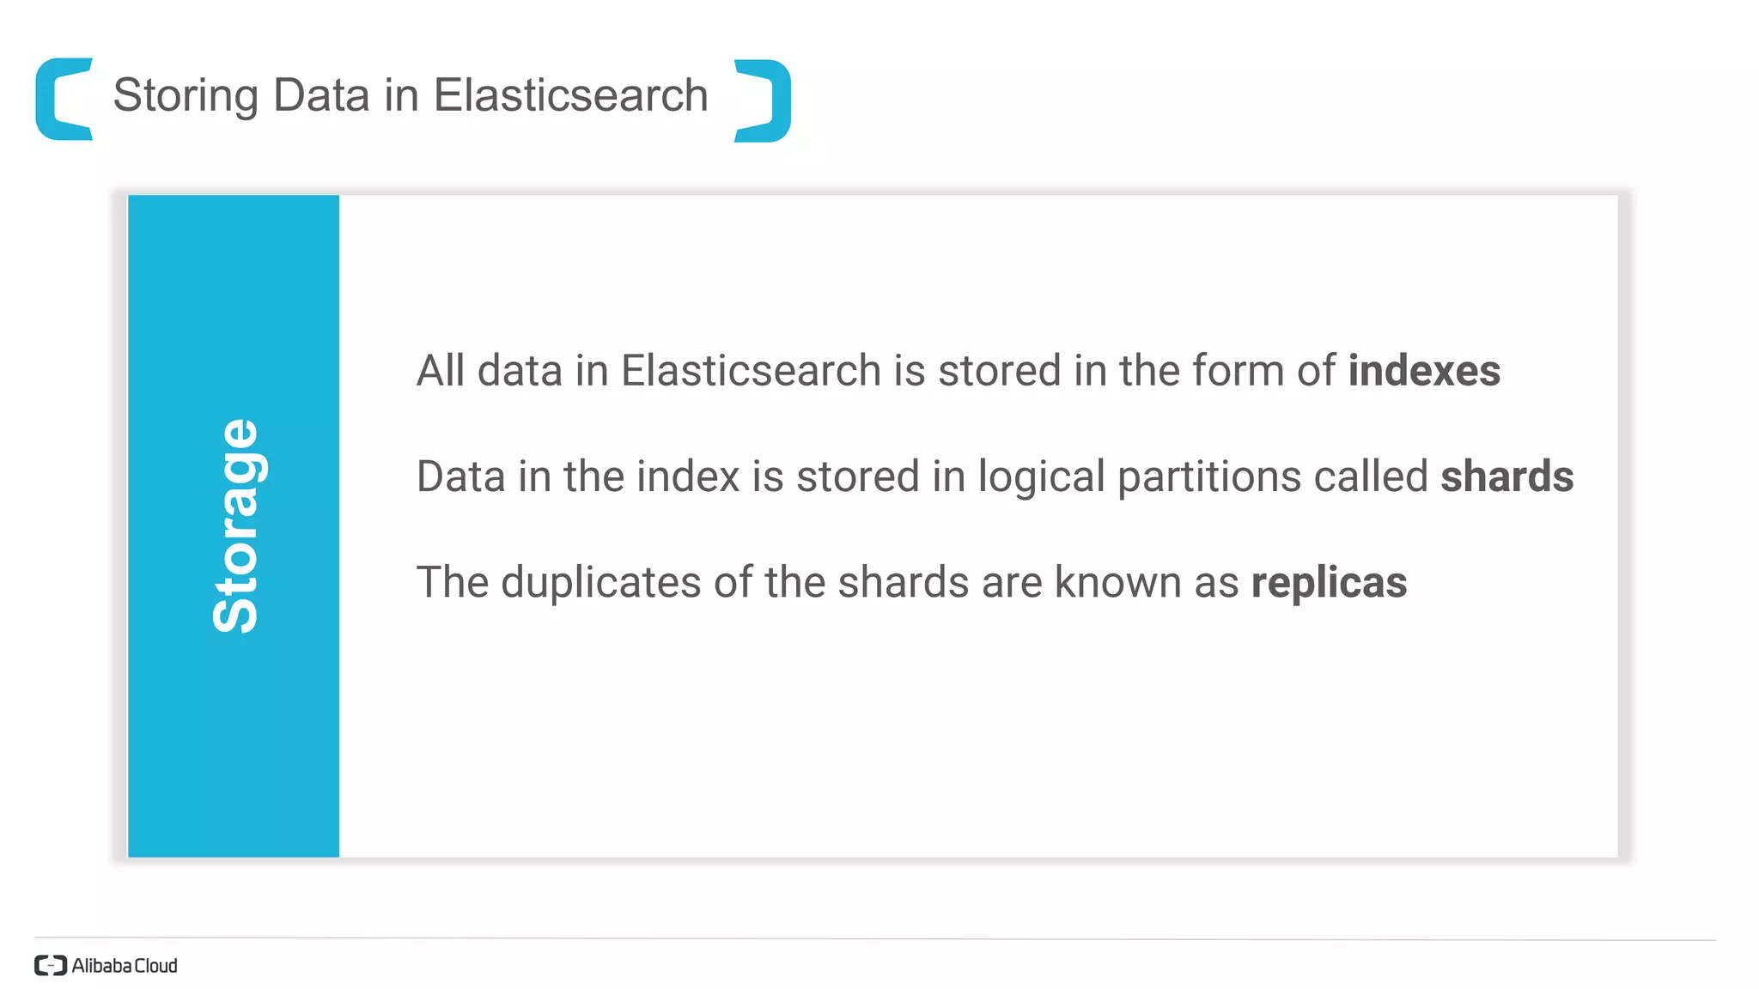Click the word 'Storing' in the title
Viewport: 1759px width, 989px height.
click(x=186, y=96)
